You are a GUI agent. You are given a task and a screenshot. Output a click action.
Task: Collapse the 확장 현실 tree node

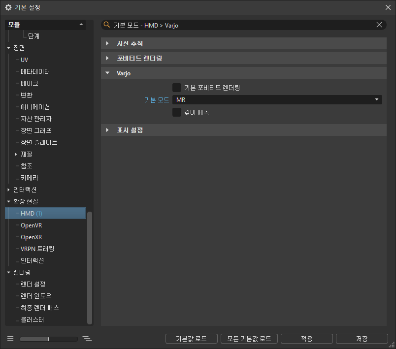click(x=8, y=201)
